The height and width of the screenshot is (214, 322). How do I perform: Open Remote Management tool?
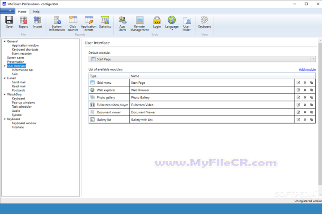click(140, 24)
